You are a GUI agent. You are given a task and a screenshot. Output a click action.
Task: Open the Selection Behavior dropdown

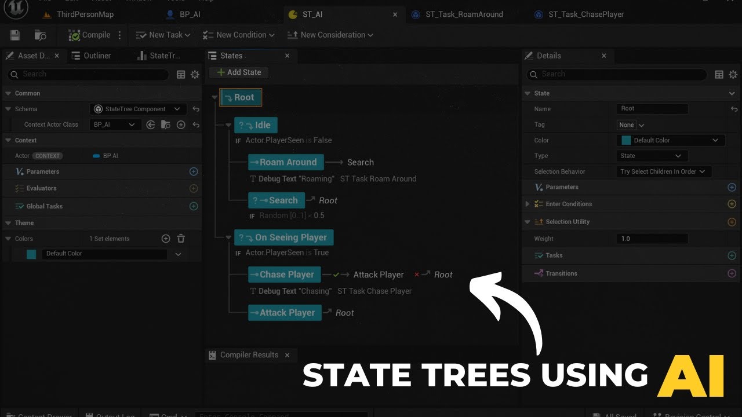[x=664, y=171]
